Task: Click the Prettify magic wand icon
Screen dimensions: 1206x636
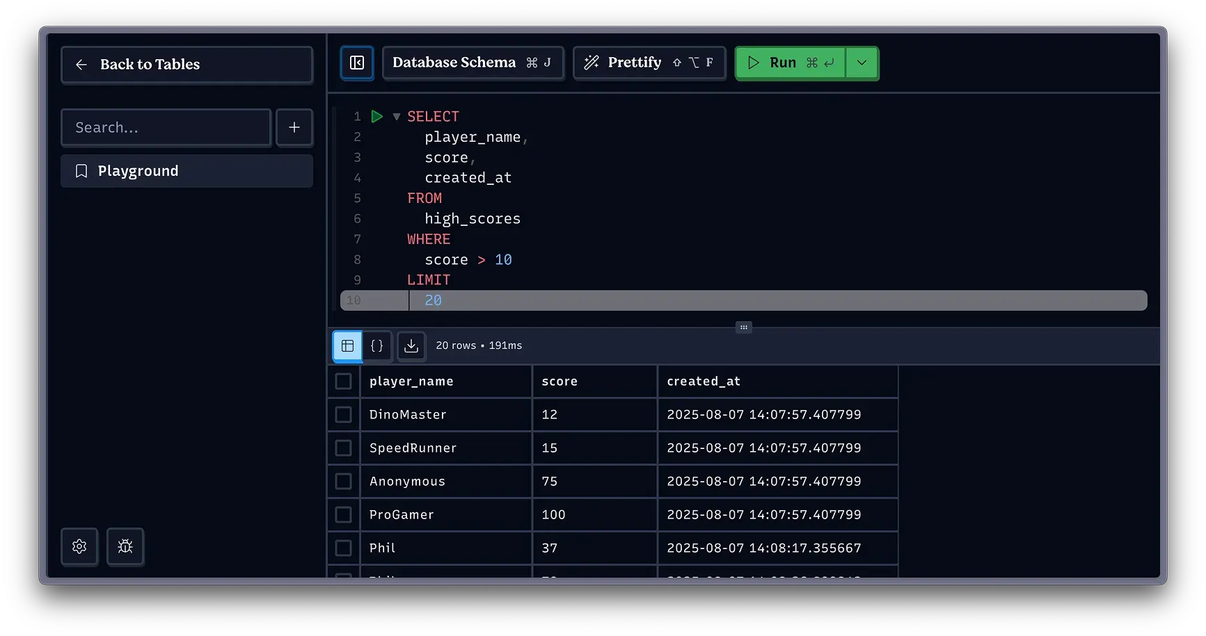Action: [591, 63]
